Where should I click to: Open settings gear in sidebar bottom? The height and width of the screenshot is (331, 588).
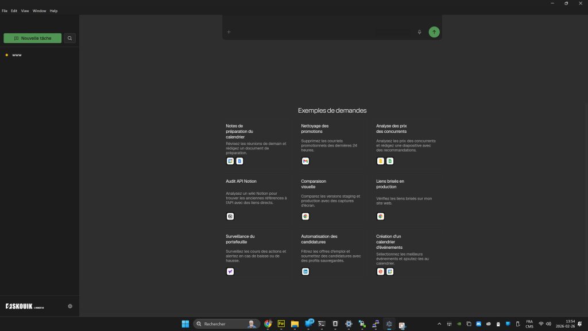click(x=70, y=306)
